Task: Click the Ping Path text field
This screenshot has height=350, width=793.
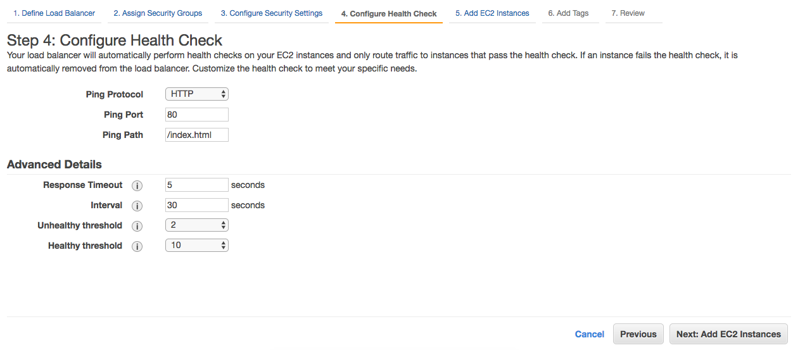Action: pos(196,135)
